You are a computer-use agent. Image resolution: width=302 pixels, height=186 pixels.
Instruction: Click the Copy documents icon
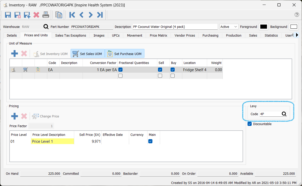(x=59, y=15)
